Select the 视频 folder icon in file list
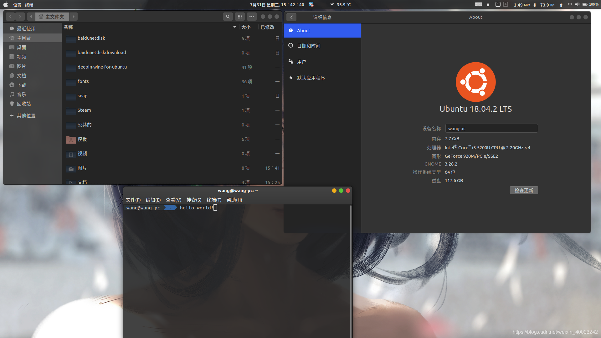The height and width of the screenshot is (338, 601). pyautogui.click(x=71, y=154)
